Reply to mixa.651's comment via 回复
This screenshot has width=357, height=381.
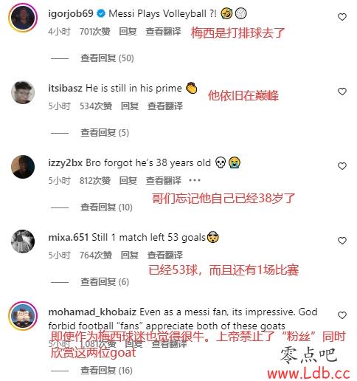click(x=130, y=255)
